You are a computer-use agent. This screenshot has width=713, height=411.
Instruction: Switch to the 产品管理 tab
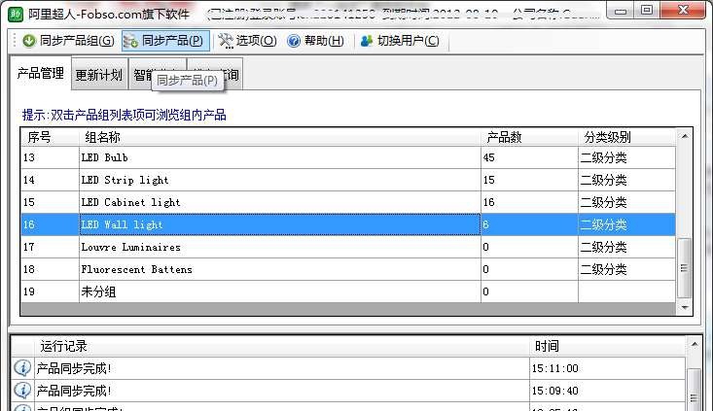(x=41, y=73)
